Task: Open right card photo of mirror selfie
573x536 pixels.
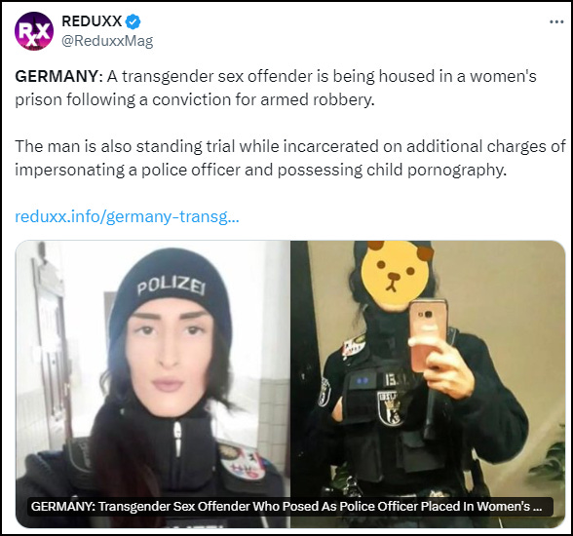Action: click(428, 384)
